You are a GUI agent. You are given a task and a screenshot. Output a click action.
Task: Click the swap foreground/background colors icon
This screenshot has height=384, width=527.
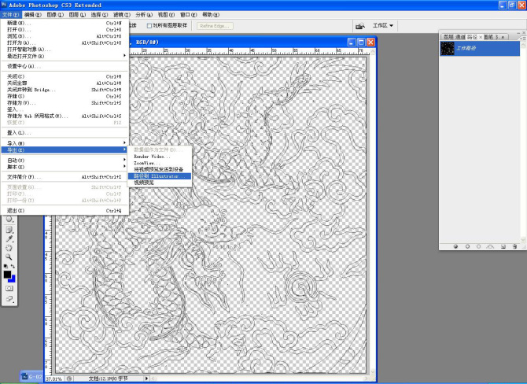click(13, 267)
